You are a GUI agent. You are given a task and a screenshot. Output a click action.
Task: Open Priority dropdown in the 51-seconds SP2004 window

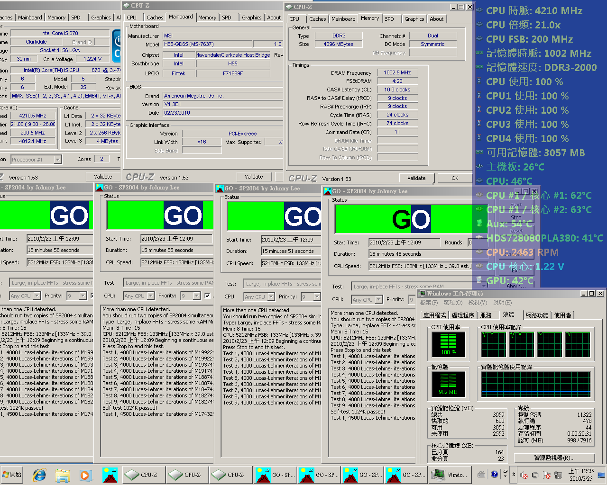click(317, 296)
